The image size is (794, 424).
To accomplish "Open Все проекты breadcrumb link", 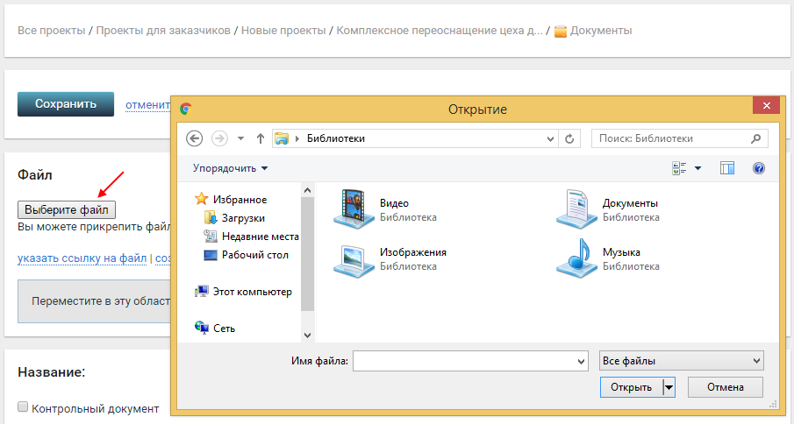I will tap(51, 31).
